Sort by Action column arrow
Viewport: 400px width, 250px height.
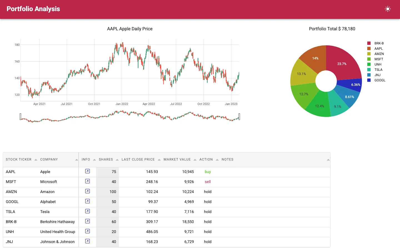[x=217, y=160]
